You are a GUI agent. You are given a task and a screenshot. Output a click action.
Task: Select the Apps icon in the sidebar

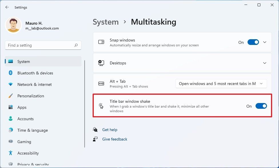pos(11,107)
